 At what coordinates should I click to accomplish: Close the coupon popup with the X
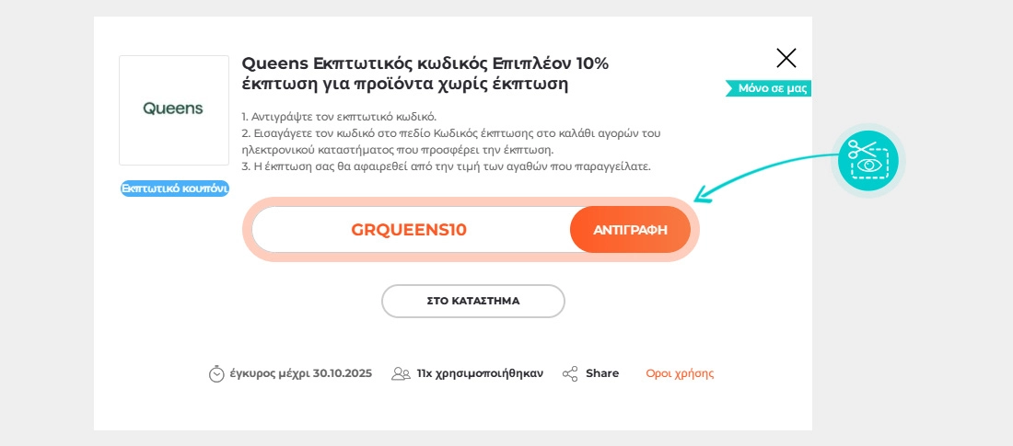coord(786,59)
